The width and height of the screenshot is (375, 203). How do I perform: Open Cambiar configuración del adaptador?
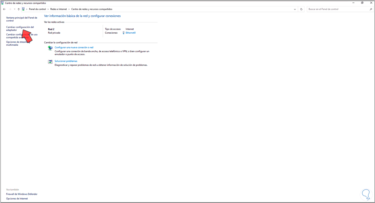(20, 28)
